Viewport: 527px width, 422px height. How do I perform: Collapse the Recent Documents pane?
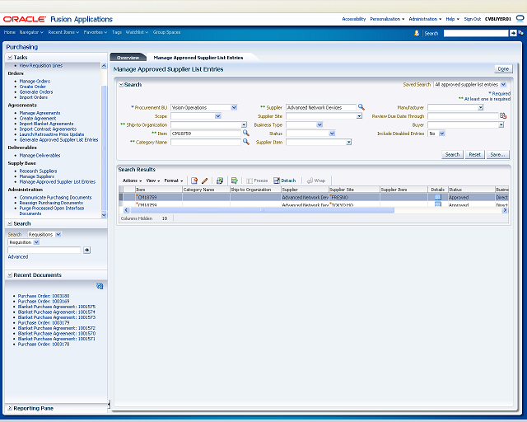coord(10,275)
